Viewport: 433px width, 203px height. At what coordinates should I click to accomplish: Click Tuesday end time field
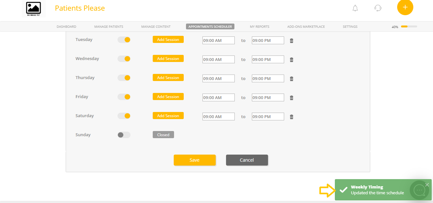[x=268, y=40]
